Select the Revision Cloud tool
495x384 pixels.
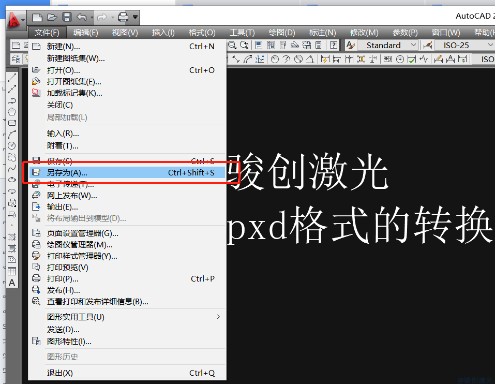click(12, 157)
